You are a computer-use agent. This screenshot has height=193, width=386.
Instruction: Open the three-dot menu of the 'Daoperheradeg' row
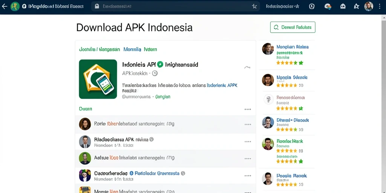[x=248, y=176]
